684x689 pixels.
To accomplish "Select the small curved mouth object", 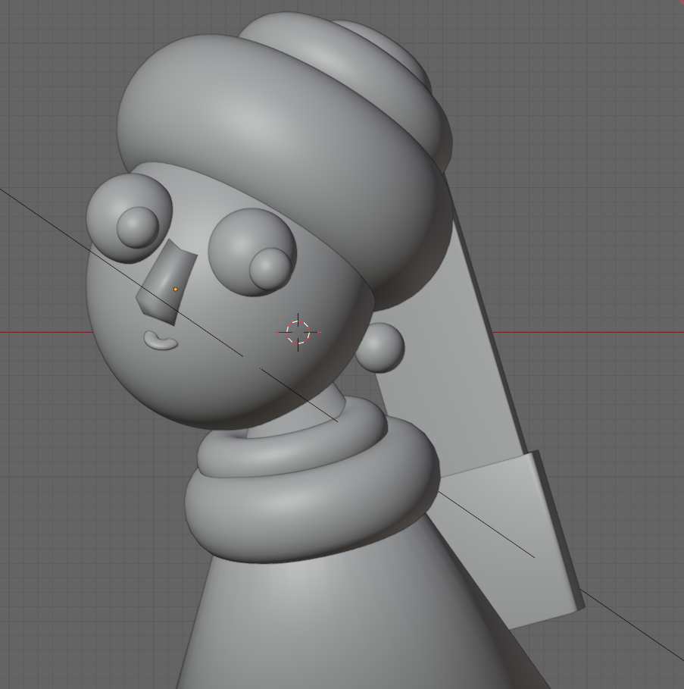I will (161, 340).
